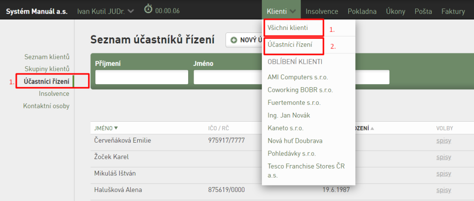Open Haluškova Alena participant row
The width and height of the screenshot is (474, 201).
pos(282,190)
